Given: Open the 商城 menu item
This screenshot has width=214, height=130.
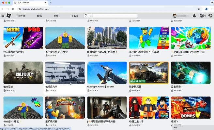Looking at the screenshot, I should [39, 16].
